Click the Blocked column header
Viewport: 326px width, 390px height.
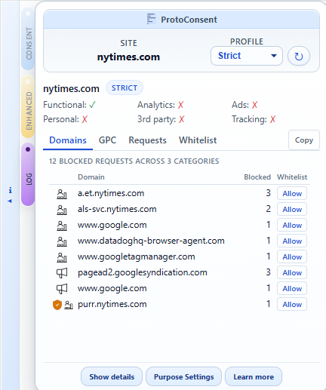click(257, 177)
